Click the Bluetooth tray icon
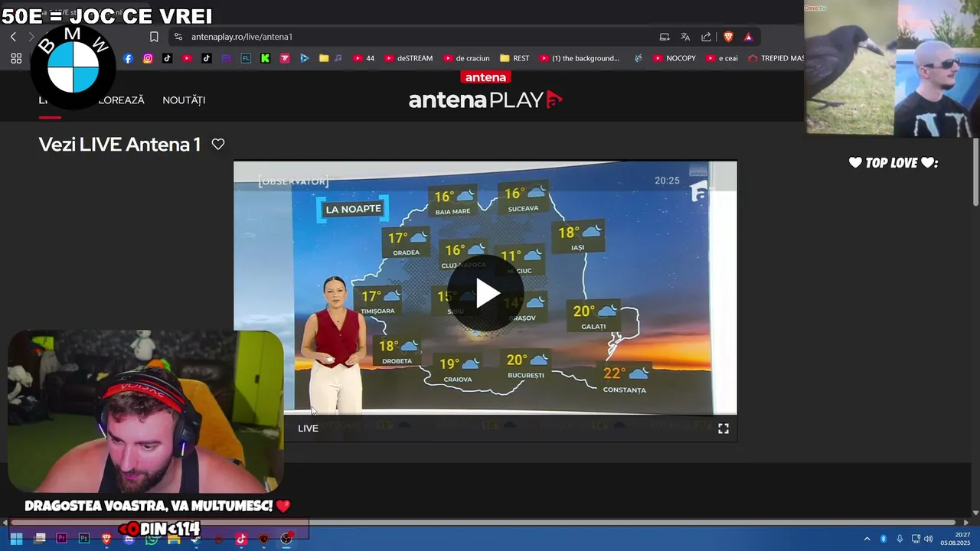Viewport: 980px width, 551px height. (x=883, y=540)
